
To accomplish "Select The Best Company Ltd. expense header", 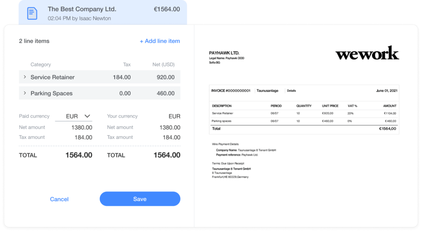I will [x=103, y=12].
